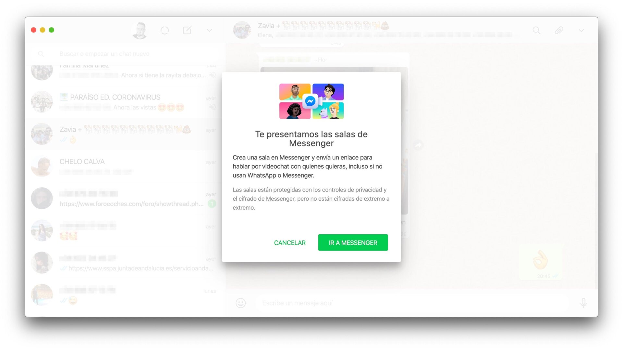Expand the chat header options chevron
Screen dimensions: 623x350
pos(581,30)
